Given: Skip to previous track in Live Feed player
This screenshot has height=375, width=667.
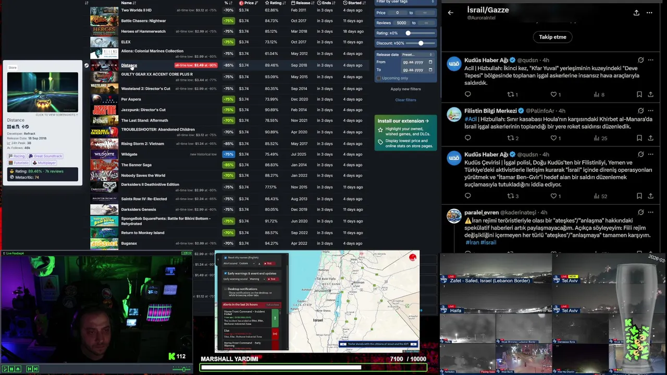Looking at the screenshot, I should click(x=30, y=369).
